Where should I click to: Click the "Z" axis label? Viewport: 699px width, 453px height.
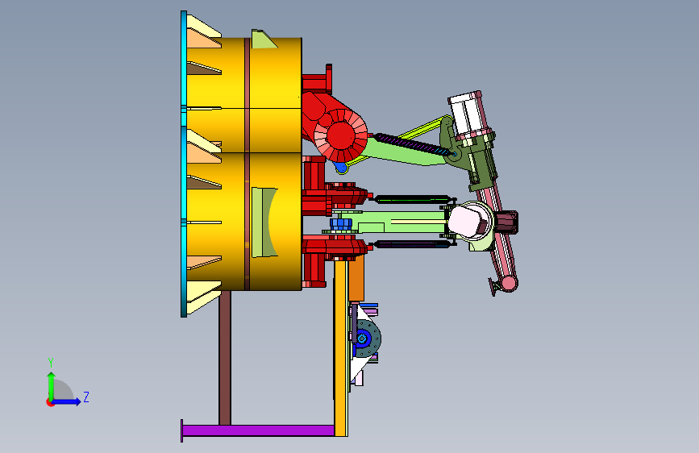(x=86, y=397)
